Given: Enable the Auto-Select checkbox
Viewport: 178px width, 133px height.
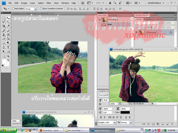Looking at the screenshot, I should [x=13, y=9].
